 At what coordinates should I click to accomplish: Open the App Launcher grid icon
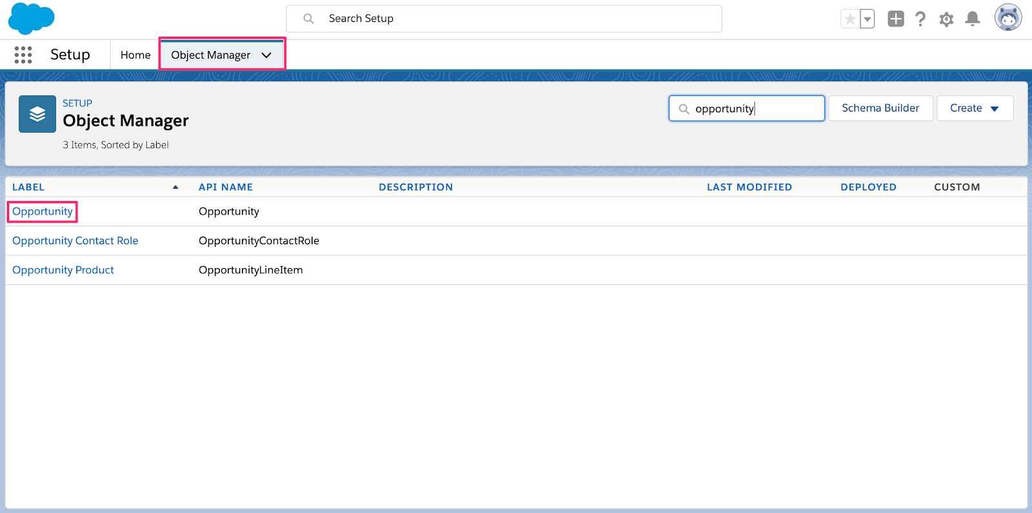pyautogui.click(x=23, y=55)
